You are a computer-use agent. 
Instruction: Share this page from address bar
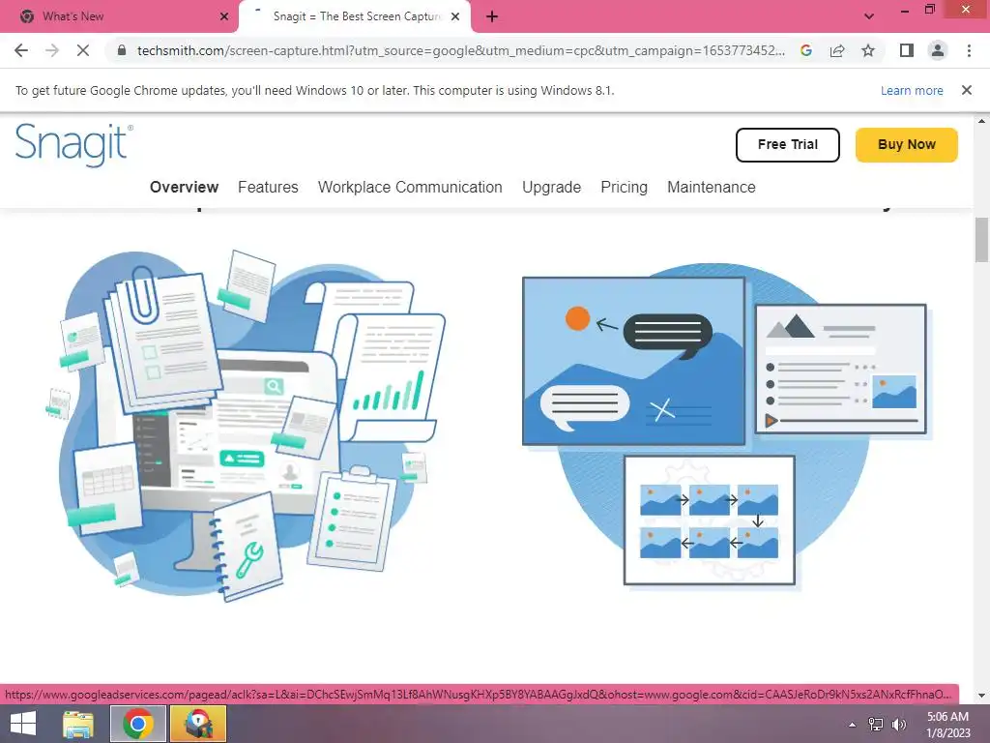837,50
